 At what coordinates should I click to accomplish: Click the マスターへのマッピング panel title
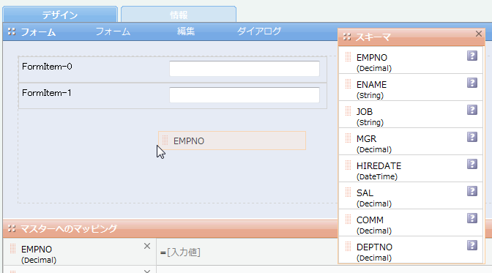(x=69, y=228)
